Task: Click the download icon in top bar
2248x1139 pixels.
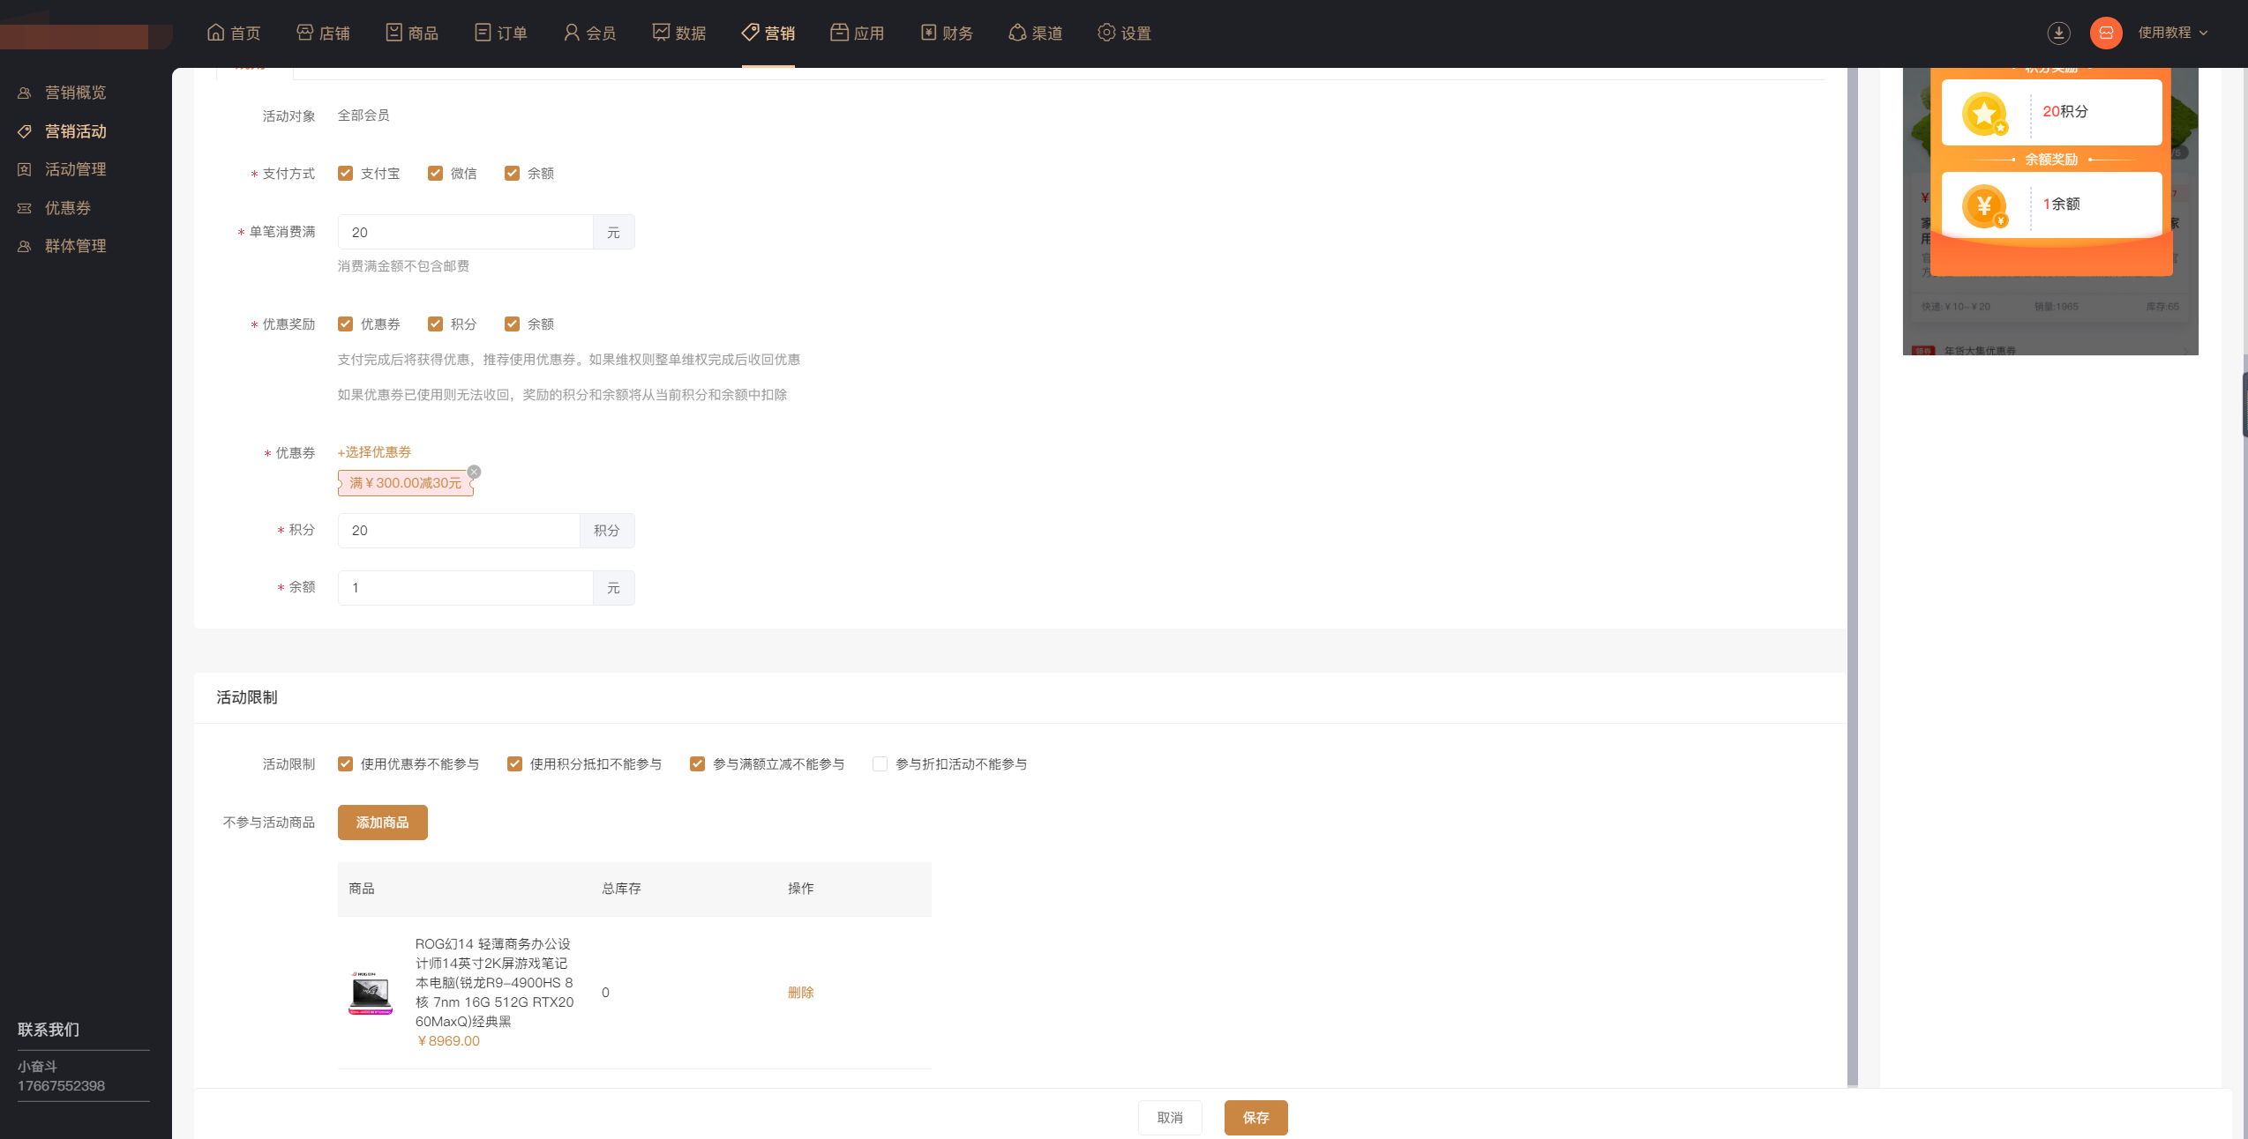Action: tap(2058, 33)
